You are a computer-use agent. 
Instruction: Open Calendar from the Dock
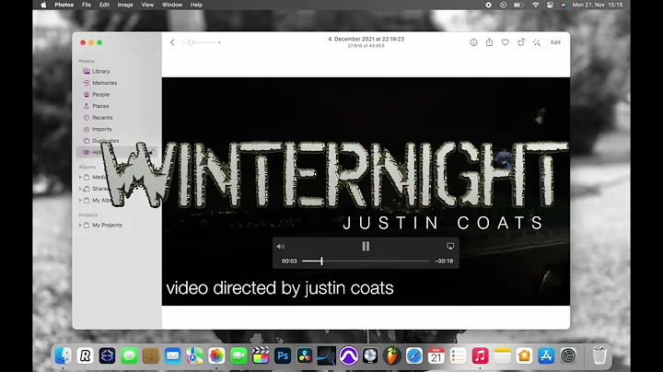[x=436, y=355]
